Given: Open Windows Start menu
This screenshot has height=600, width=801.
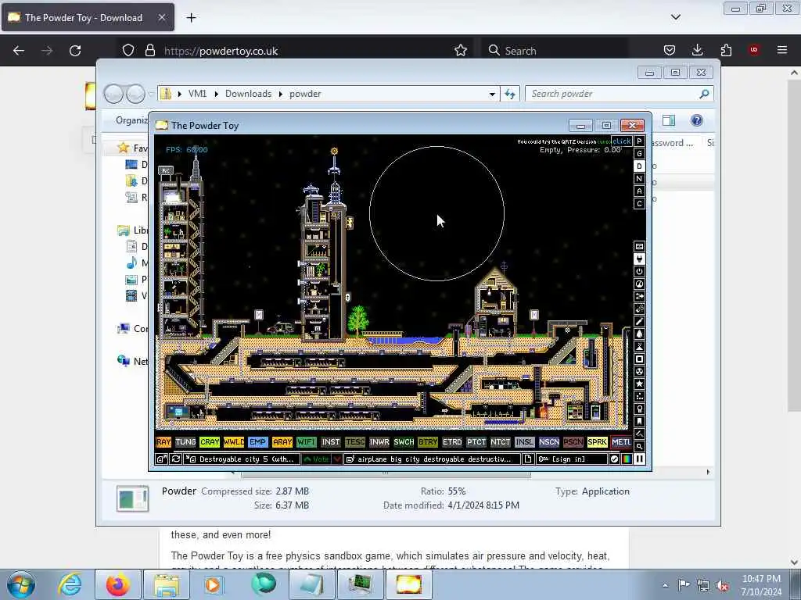Looking at the screenshot, I should click(x=21, y=584).
